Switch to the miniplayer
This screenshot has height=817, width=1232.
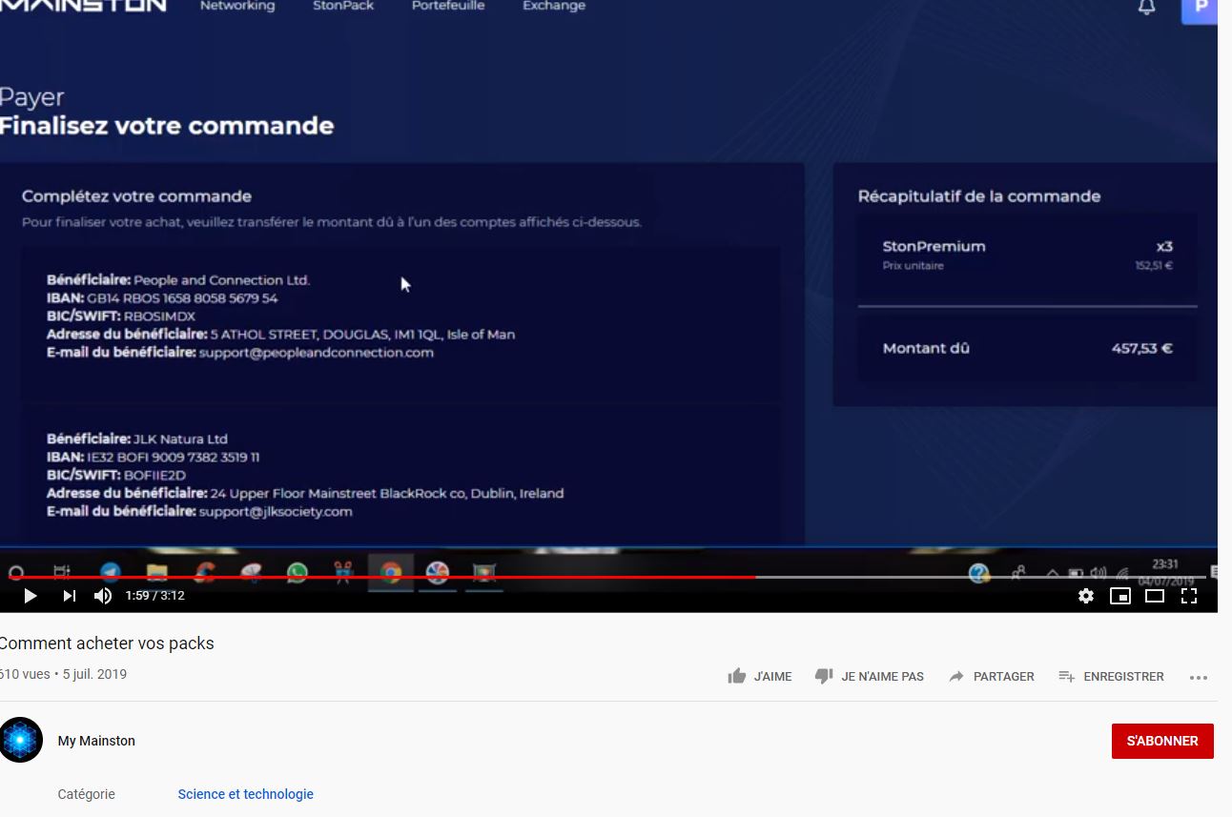point(1120,596)
